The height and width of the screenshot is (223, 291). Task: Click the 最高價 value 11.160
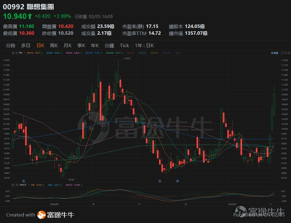(x=26, y=26)
